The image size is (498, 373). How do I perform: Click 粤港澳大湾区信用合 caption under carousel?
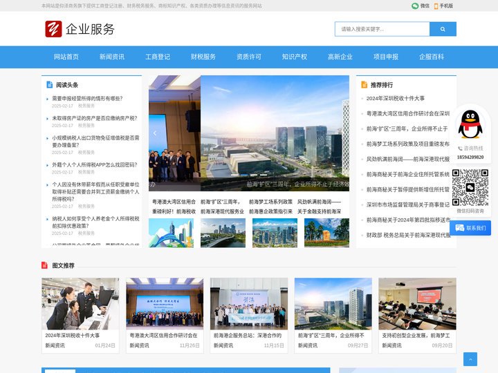pyautogui.click(x=174, y=202)
